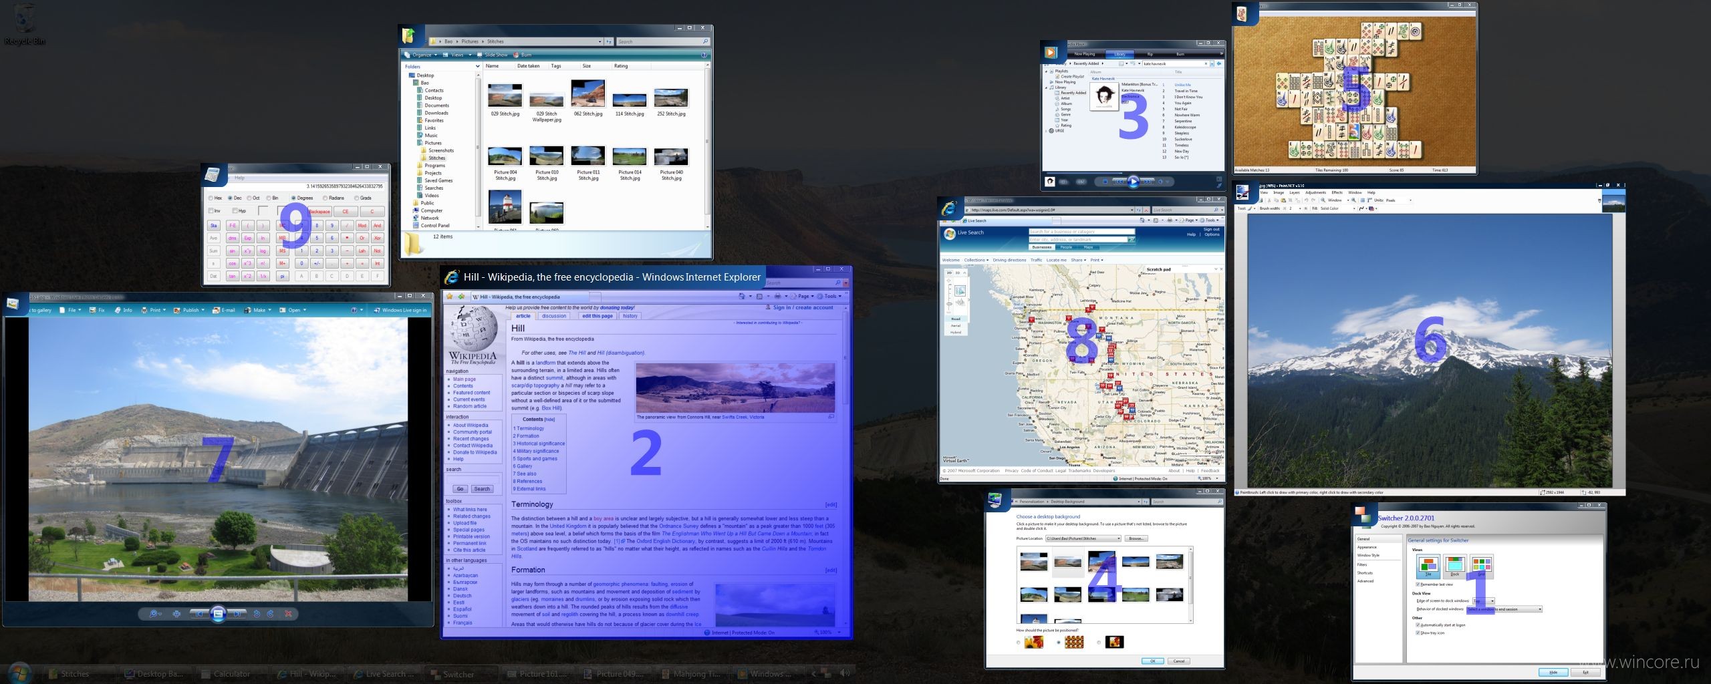The height and width of the screenshot is (684, 1711).
Task: Click the Paint.NET window title icon
Action: click(x=1242, y=192)
